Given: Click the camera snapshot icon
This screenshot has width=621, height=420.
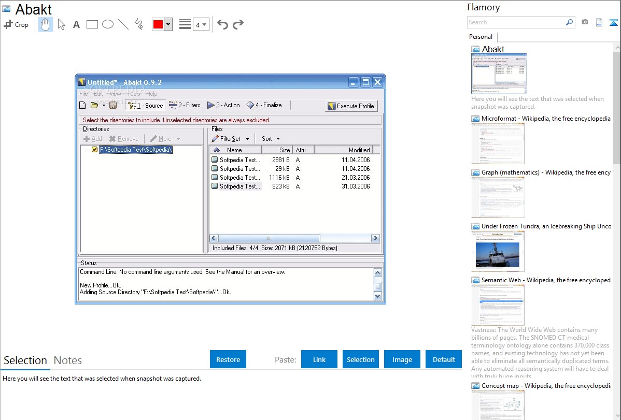Looking at the screenshot, I should 585,22.
